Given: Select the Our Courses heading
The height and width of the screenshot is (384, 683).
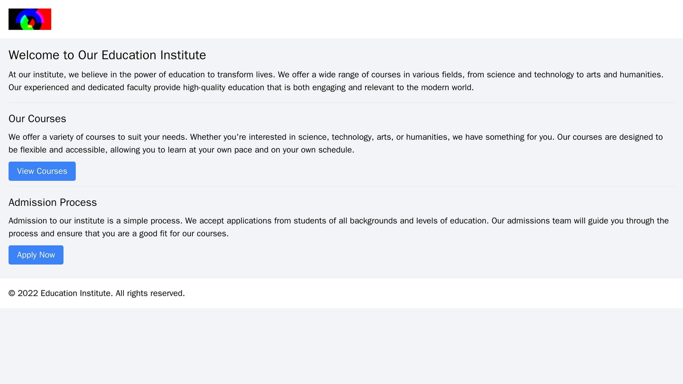Looking at the screenshot, I should point(37,119).
